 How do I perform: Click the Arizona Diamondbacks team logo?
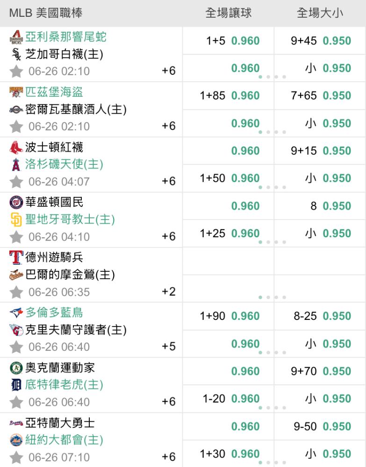click(x=16, y=37)
